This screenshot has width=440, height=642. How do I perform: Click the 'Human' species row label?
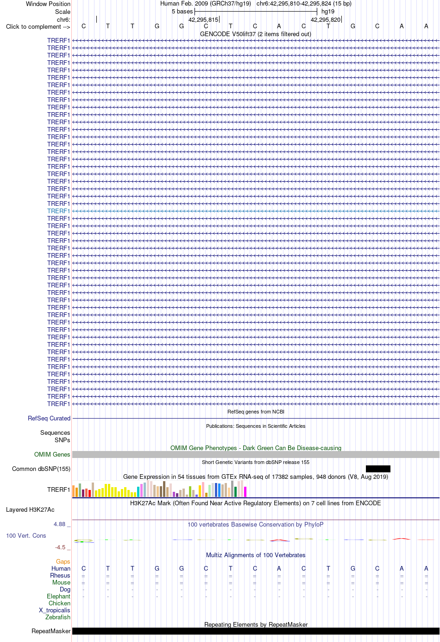[x=61, y=568]
